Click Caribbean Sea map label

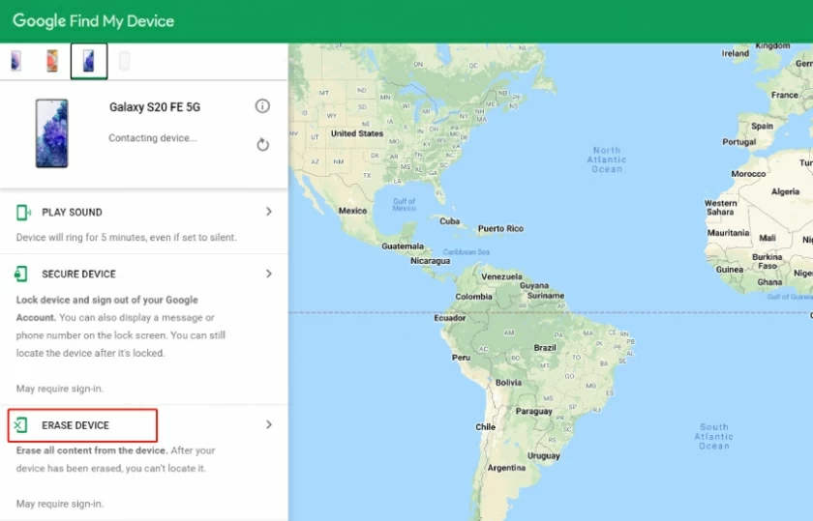point(467,251)
